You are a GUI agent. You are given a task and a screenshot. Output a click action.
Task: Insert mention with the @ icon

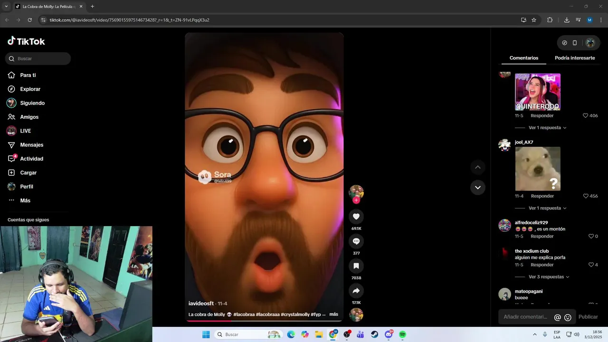pyautogui.click(x=558, y=317)
